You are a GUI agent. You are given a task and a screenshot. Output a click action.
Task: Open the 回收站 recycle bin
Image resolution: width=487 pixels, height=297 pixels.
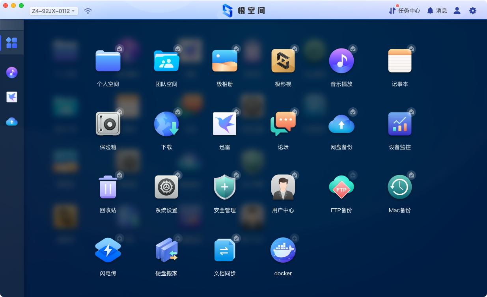coord(108,187)
